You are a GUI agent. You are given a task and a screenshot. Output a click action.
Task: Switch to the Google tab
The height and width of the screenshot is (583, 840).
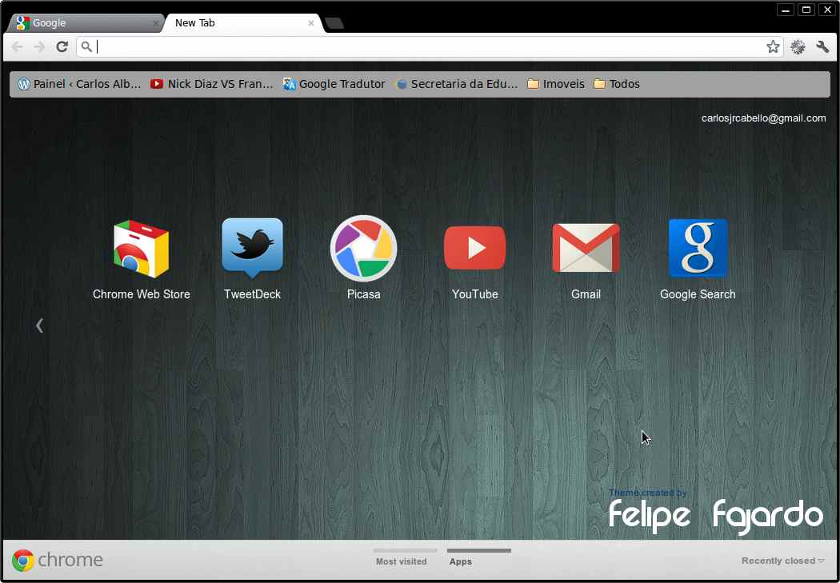point(86,23)
